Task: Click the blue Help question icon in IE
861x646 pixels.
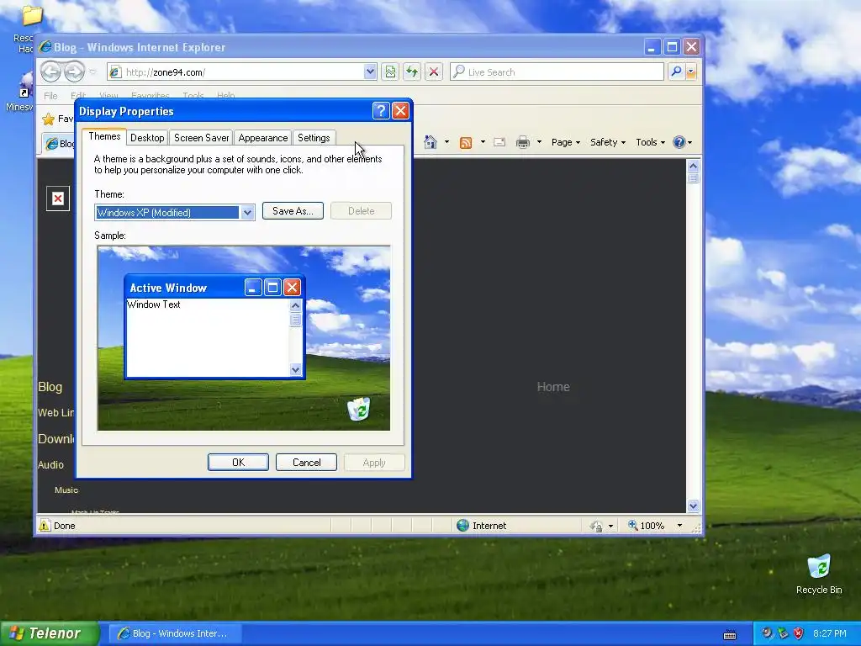Action: pyautogui.click(x=679, y=142)
